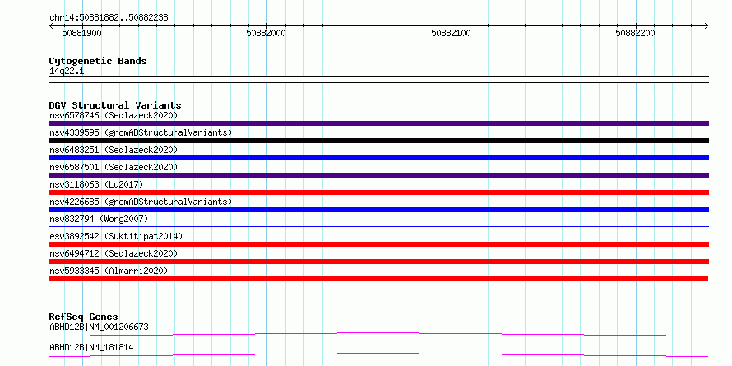Click the ABHD12B|NM_001206673 gene label
Viewport: 732px width, 366px height.
99,327
